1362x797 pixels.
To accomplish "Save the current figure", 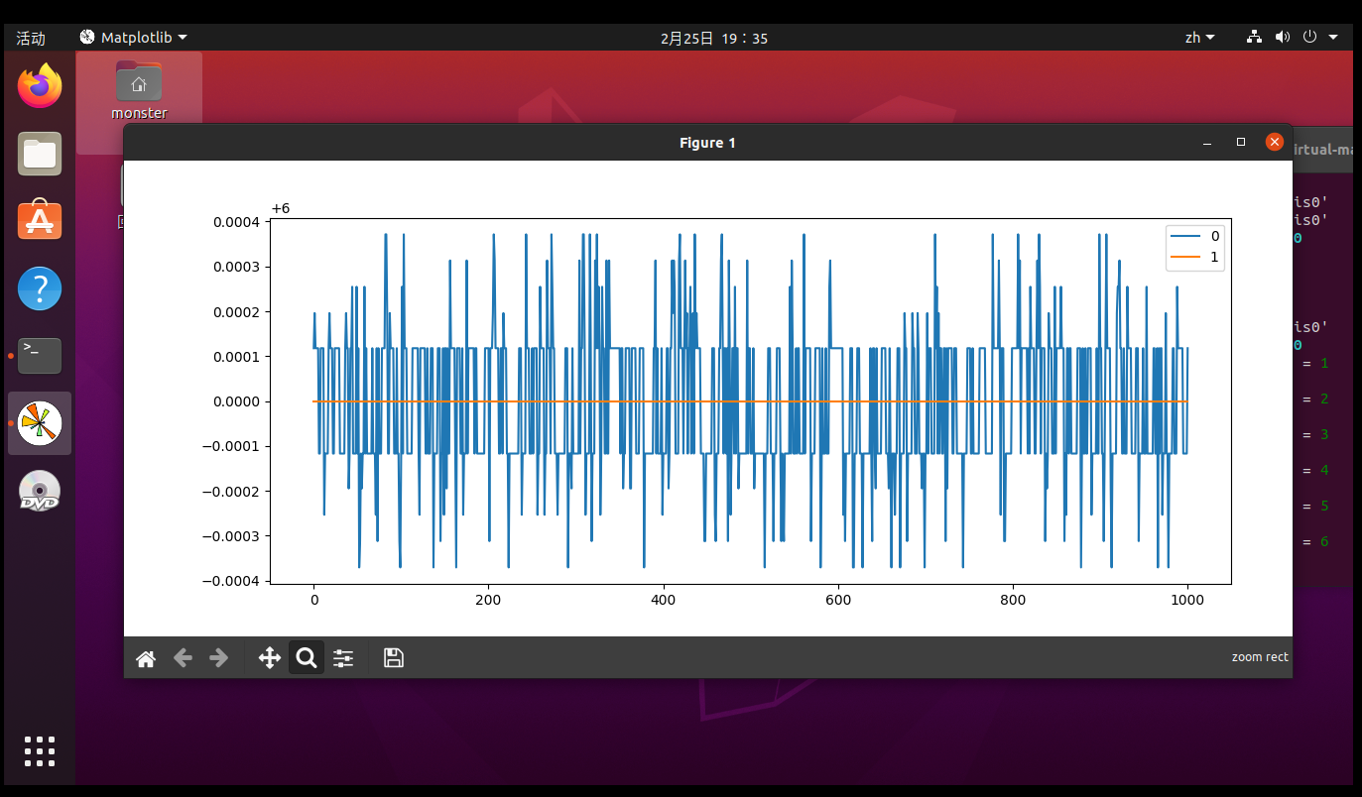I will 393,657.
